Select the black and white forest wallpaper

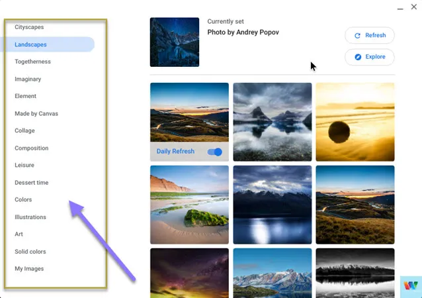[x=355, y=273]
